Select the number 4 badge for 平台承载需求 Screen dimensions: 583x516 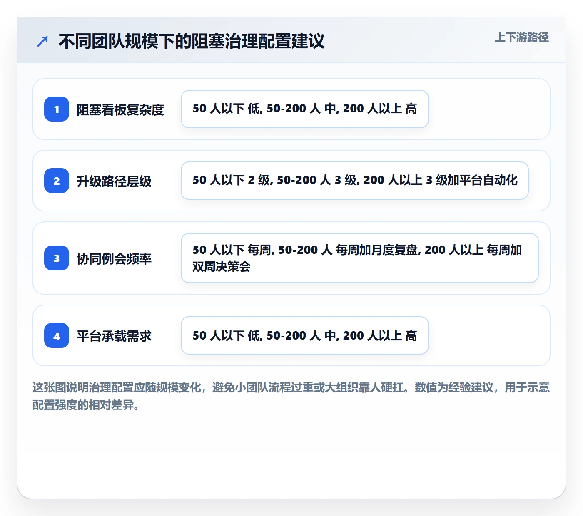click(x=57, y=335)
